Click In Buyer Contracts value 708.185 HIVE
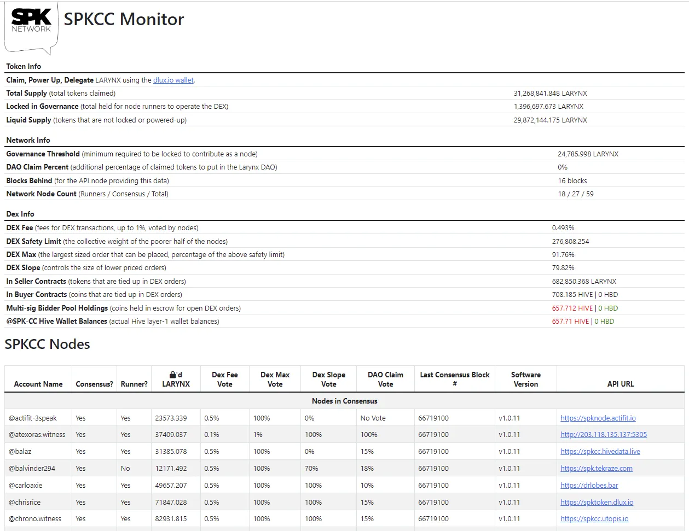689x531 pixels. point(572,295)
